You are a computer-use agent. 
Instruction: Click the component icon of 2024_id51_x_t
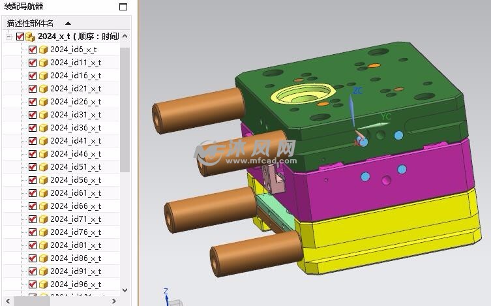[43, 167]
